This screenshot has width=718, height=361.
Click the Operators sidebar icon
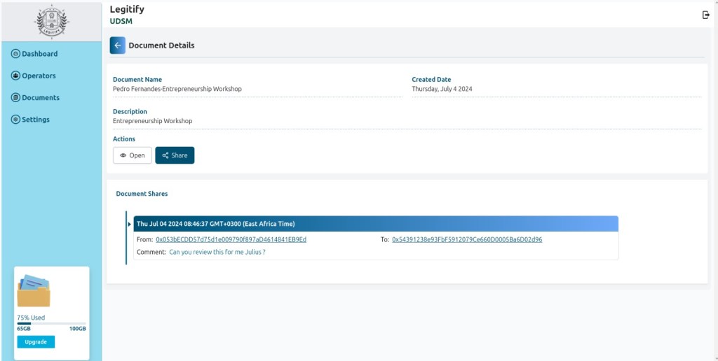click(x=15, y=76)
